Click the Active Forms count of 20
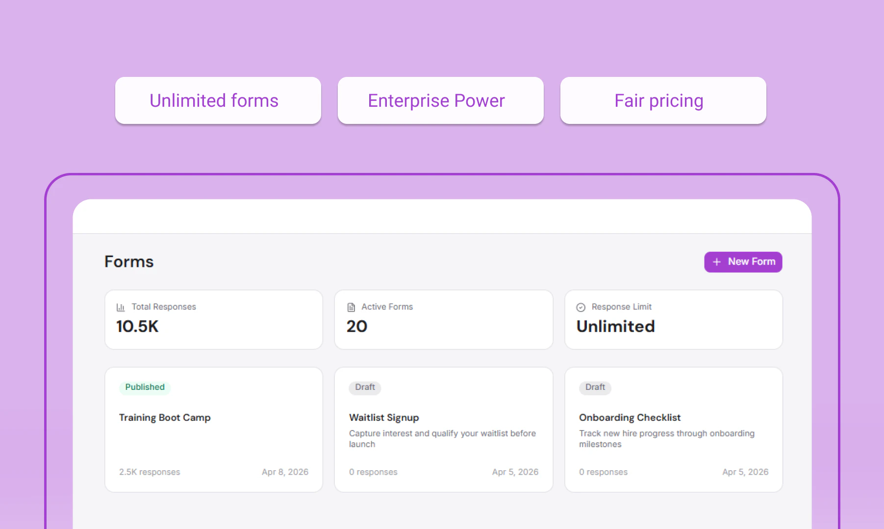This screenshot has width=884, height=529. [x=356, y=327]
